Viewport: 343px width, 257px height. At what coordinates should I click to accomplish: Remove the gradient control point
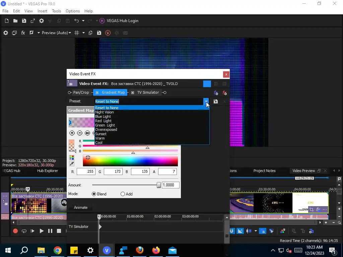[x=80, y=133]
